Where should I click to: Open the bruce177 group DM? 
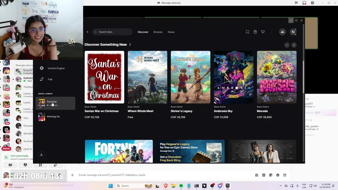[x=24, y=72]
